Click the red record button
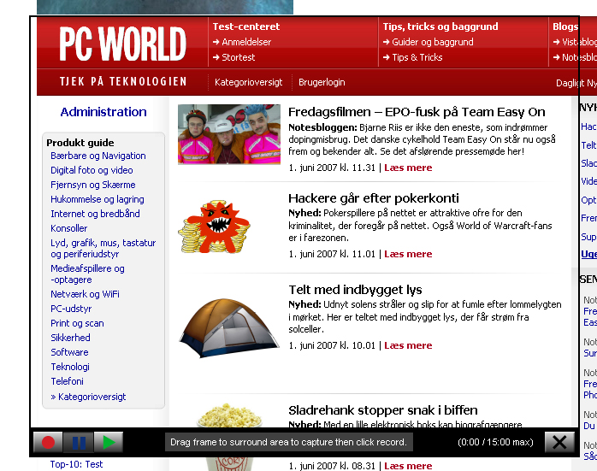 point(48,443)
